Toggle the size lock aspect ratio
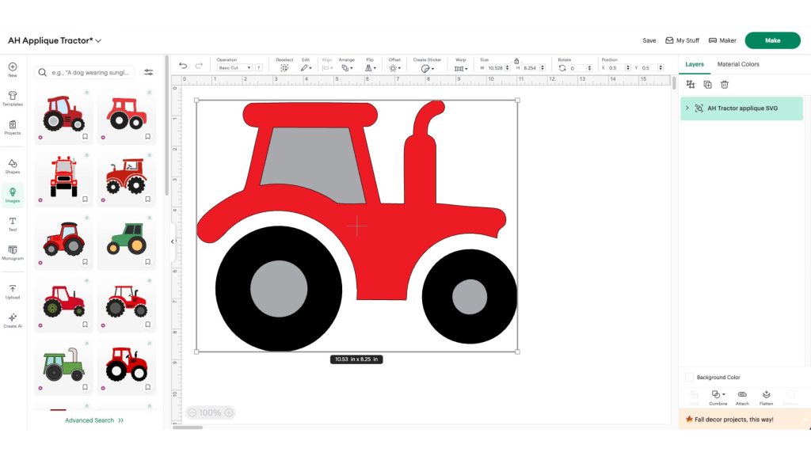The image size is (811, 456). [517, 60]
